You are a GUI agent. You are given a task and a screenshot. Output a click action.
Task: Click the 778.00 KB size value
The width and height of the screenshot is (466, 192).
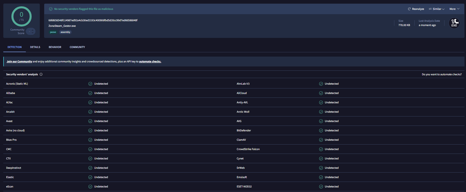(x=404, y=25)
